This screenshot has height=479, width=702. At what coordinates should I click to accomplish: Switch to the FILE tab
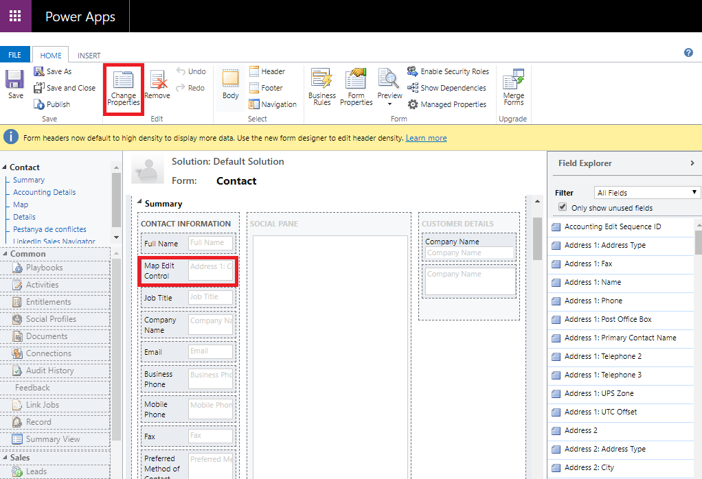15,55
